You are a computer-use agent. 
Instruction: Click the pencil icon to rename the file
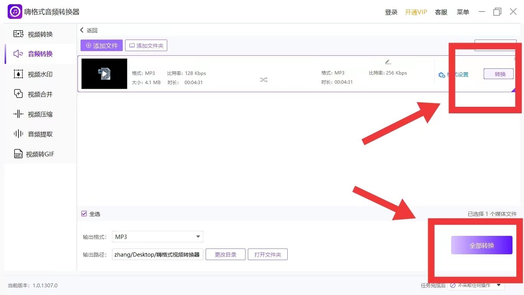tap(387, 61)
